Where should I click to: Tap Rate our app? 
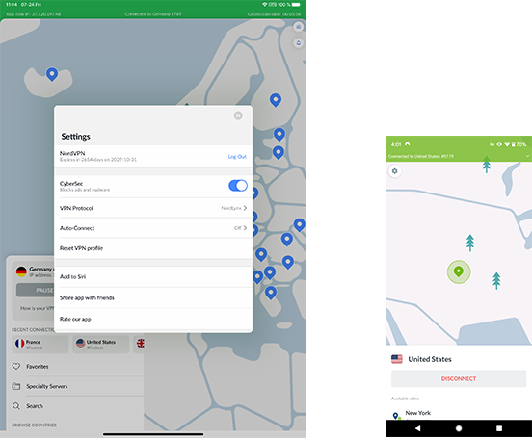pyautogui.click(x=153, y=319)
